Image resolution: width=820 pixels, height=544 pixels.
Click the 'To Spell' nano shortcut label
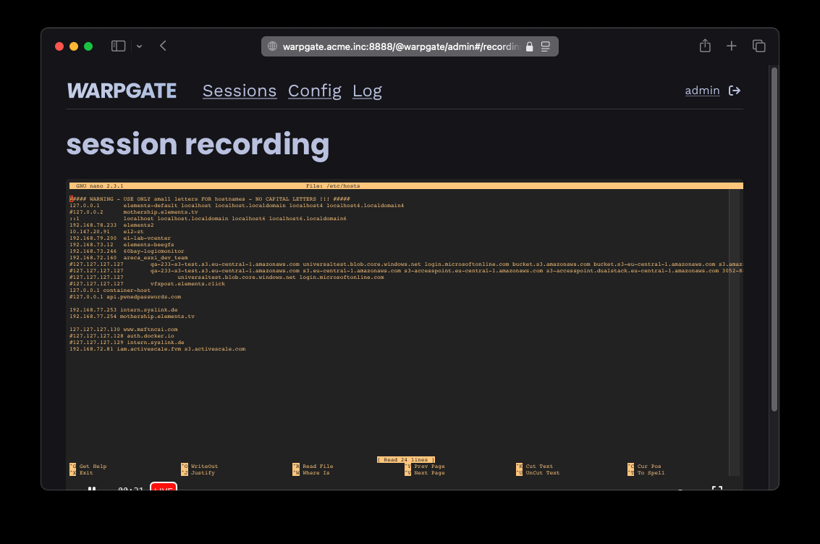[651, 473]
